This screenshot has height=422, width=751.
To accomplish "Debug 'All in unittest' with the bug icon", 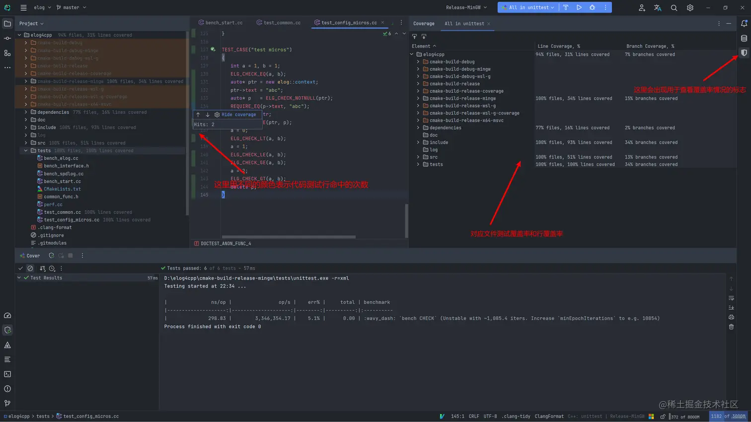I will [592, 7].
